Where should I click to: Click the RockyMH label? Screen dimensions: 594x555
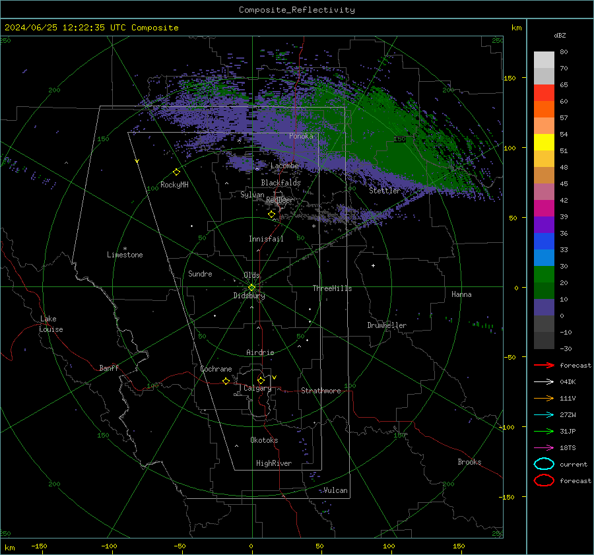click(174, 185)
